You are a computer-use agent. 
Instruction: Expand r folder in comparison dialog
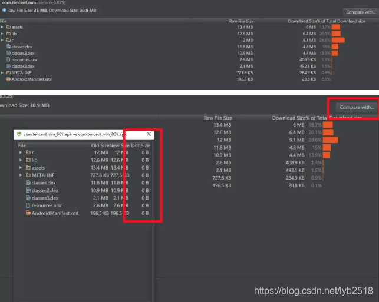(21, 152)
